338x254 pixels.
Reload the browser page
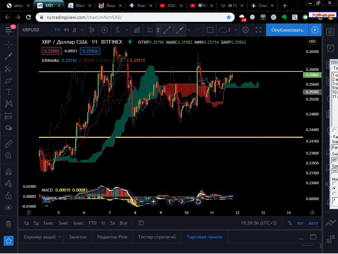point(28,17)
